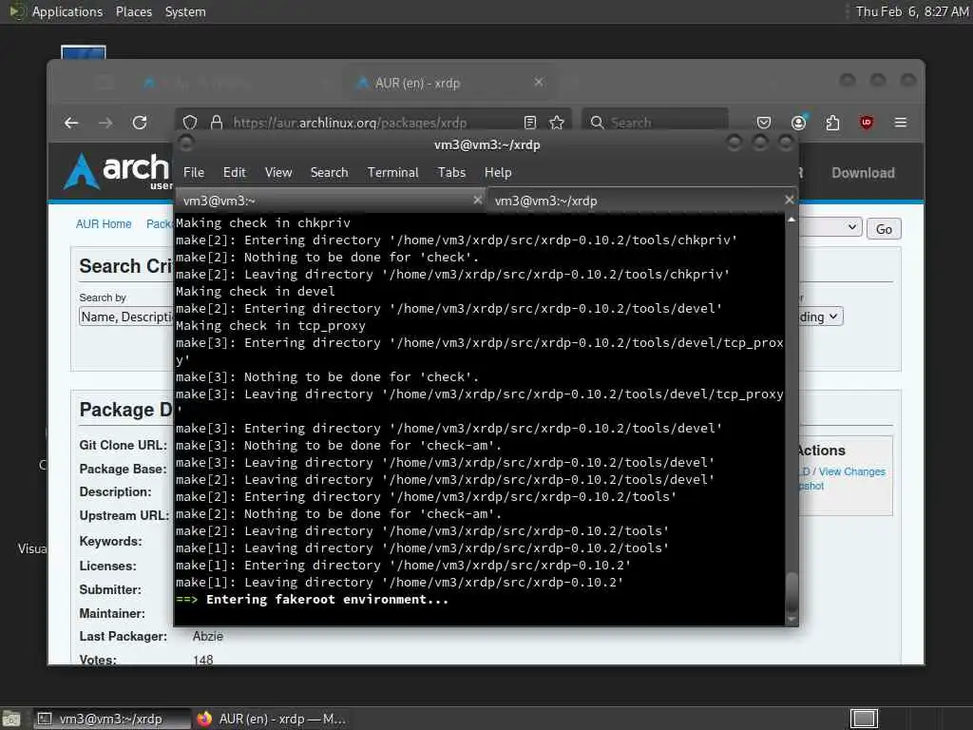Click terminal scrollbar down arrow
Viewport: 973px width, 730px height.
pyautogui.click(x=792, y=619)
